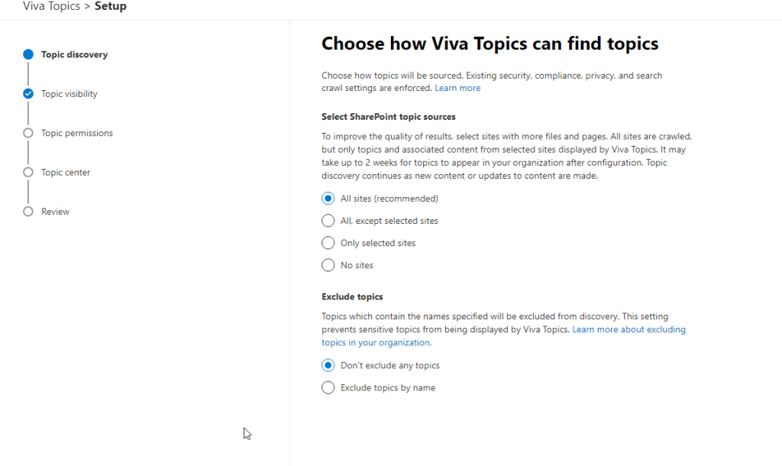Select the All sites (recommended) radio button
The height and width of the screenshot is (466, 782).
coord(328,199)
